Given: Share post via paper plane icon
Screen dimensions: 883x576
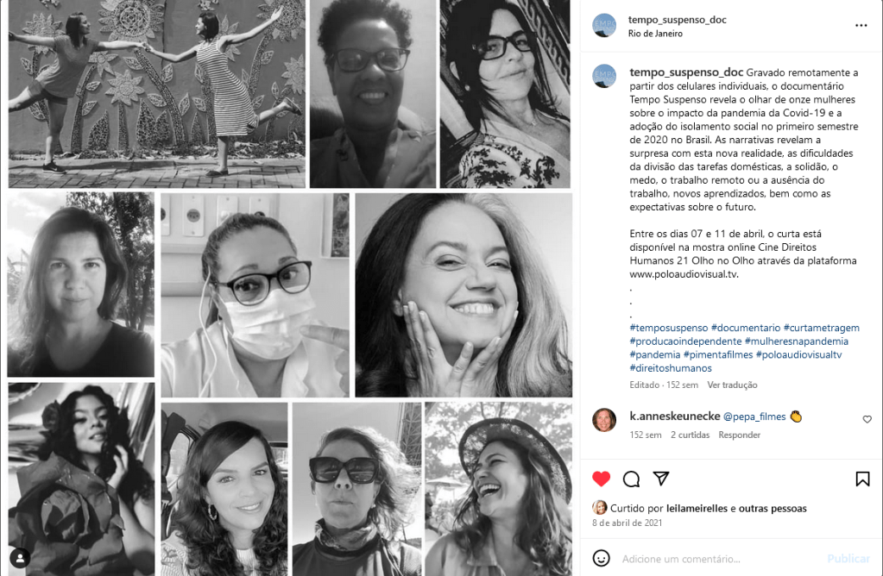Looking at the screenshot, I should (x=661, y=478).
